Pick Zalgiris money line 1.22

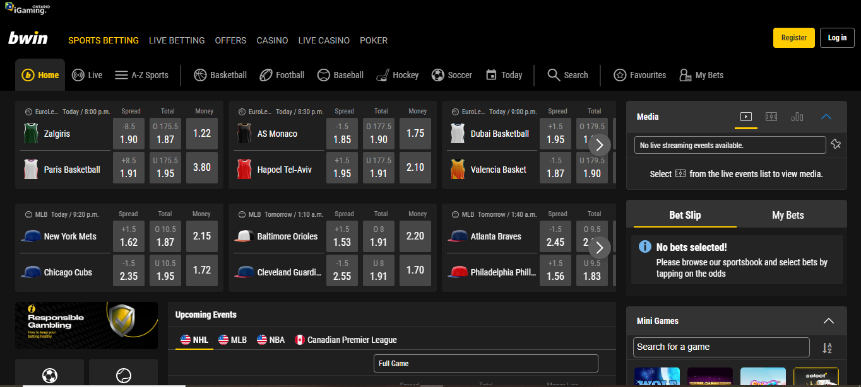[x=202, y=134]
